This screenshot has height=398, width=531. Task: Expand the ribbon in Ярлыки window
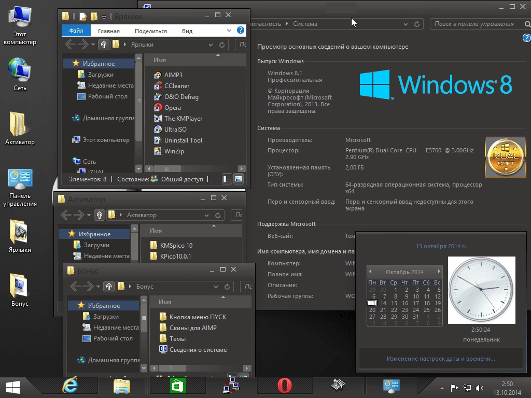[229, 31]
